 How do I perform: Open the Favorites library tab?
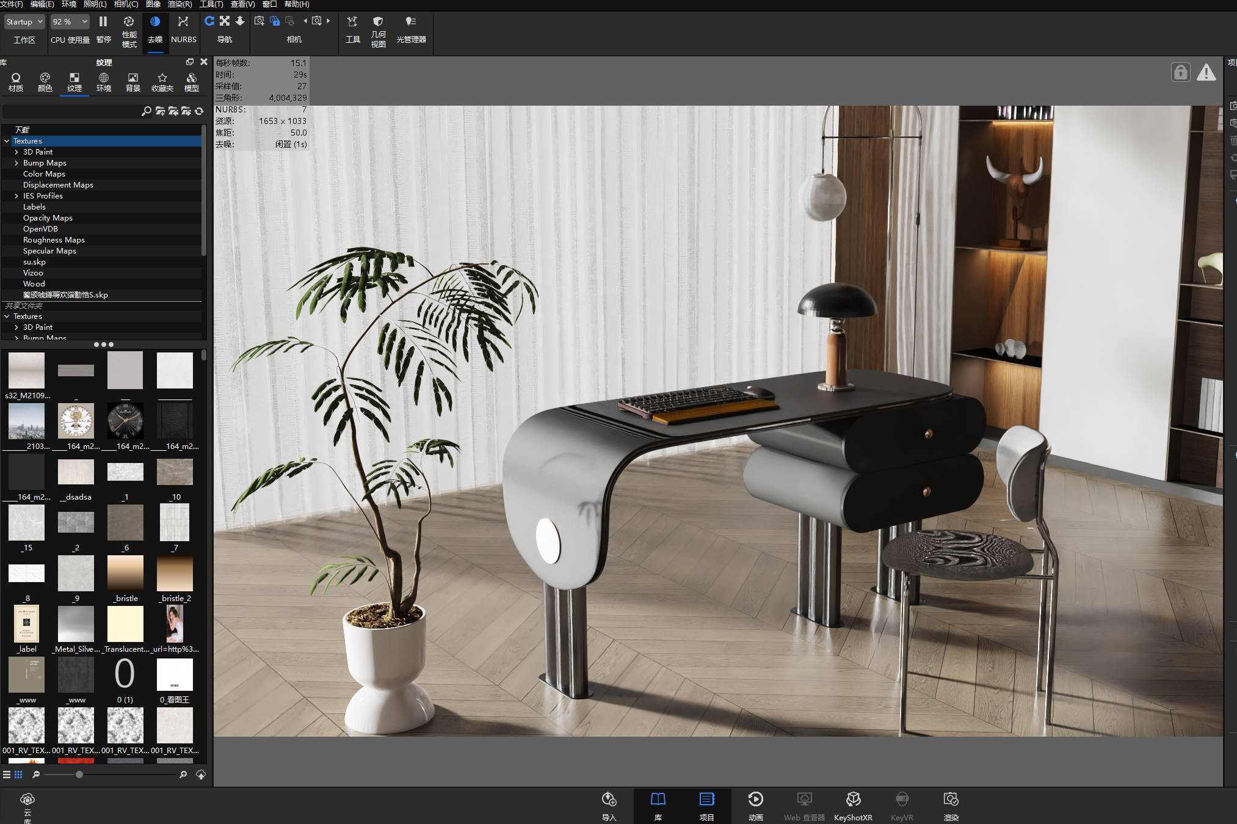162,82
